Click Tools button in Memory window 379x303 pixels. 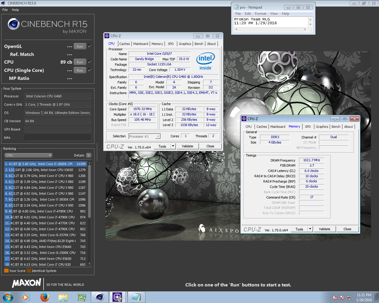pyautogui.click(x=299, y=229)
